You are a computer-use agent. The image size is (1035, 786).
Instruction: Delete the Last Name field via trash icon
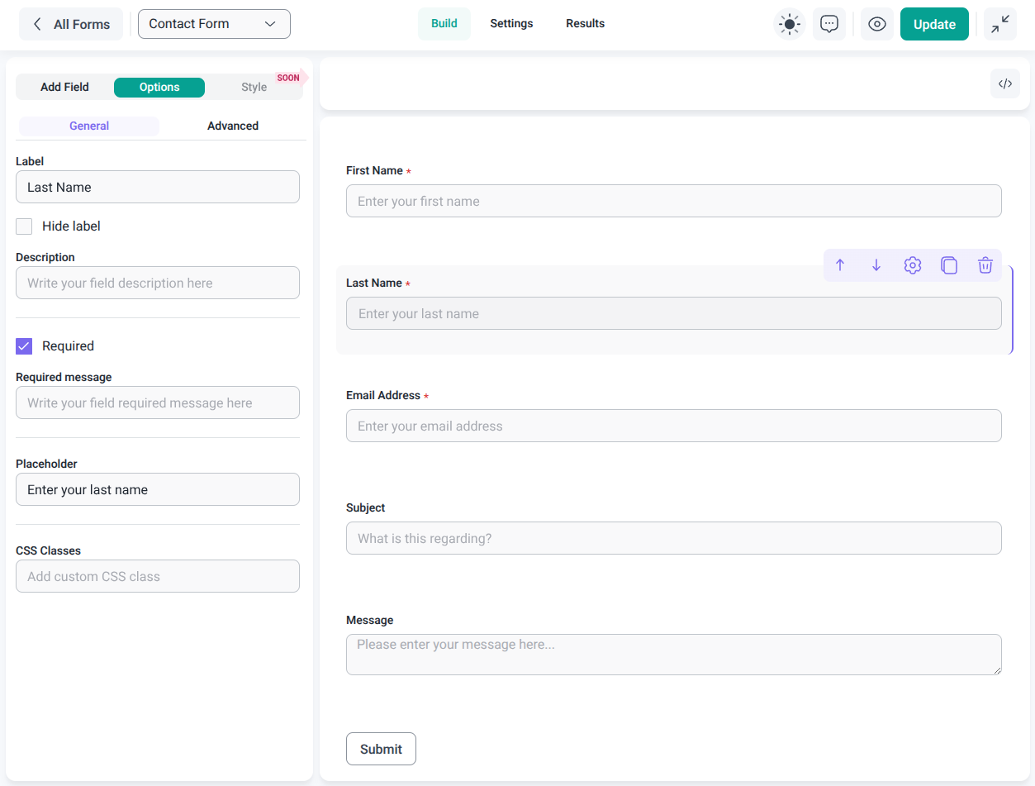coord(985,265)
